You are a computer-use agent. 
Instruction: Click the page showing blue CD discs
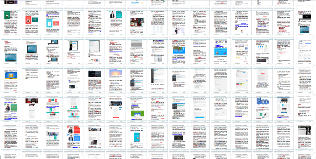tap(262, 109)
